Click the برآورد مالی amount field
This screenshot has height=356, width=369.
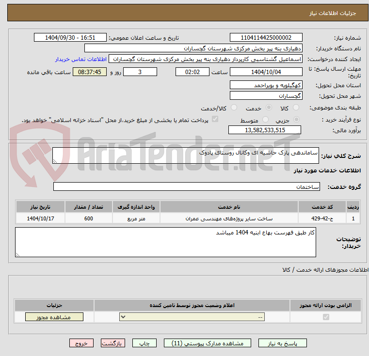(x=265, y=130)
